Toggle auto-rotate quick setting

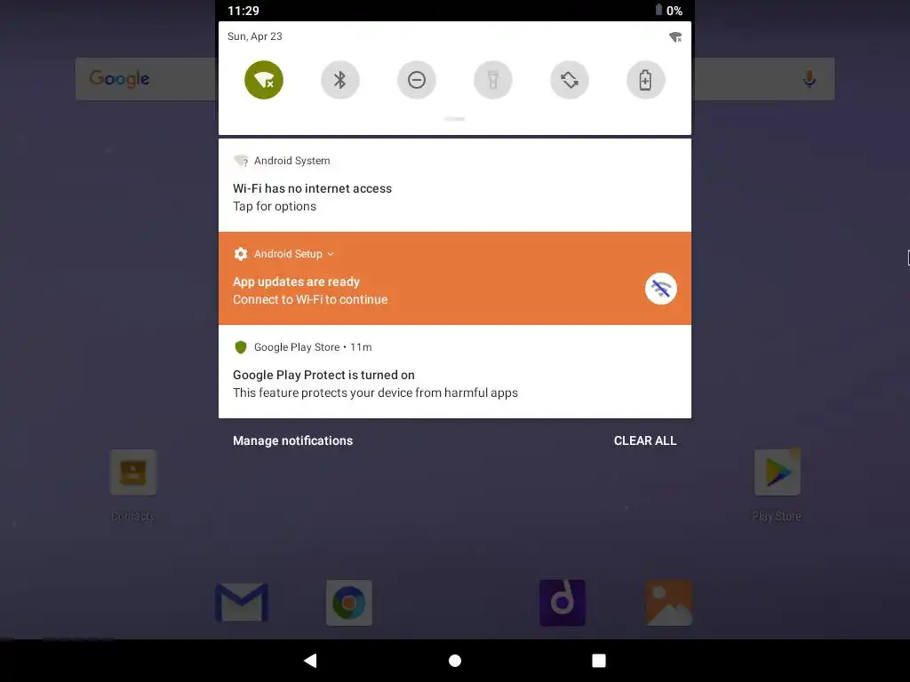[x=570, y=80]
